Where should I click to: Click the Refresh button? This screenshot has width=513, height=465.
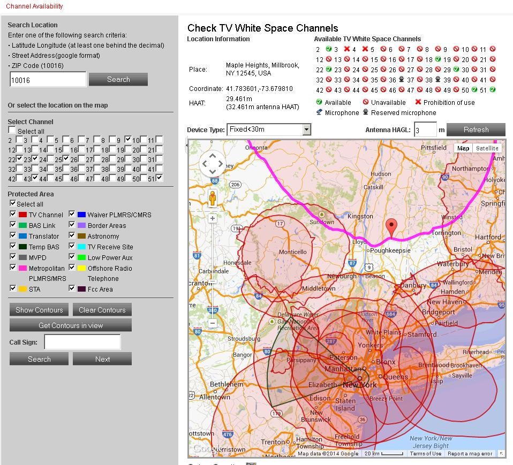[476, 129]
